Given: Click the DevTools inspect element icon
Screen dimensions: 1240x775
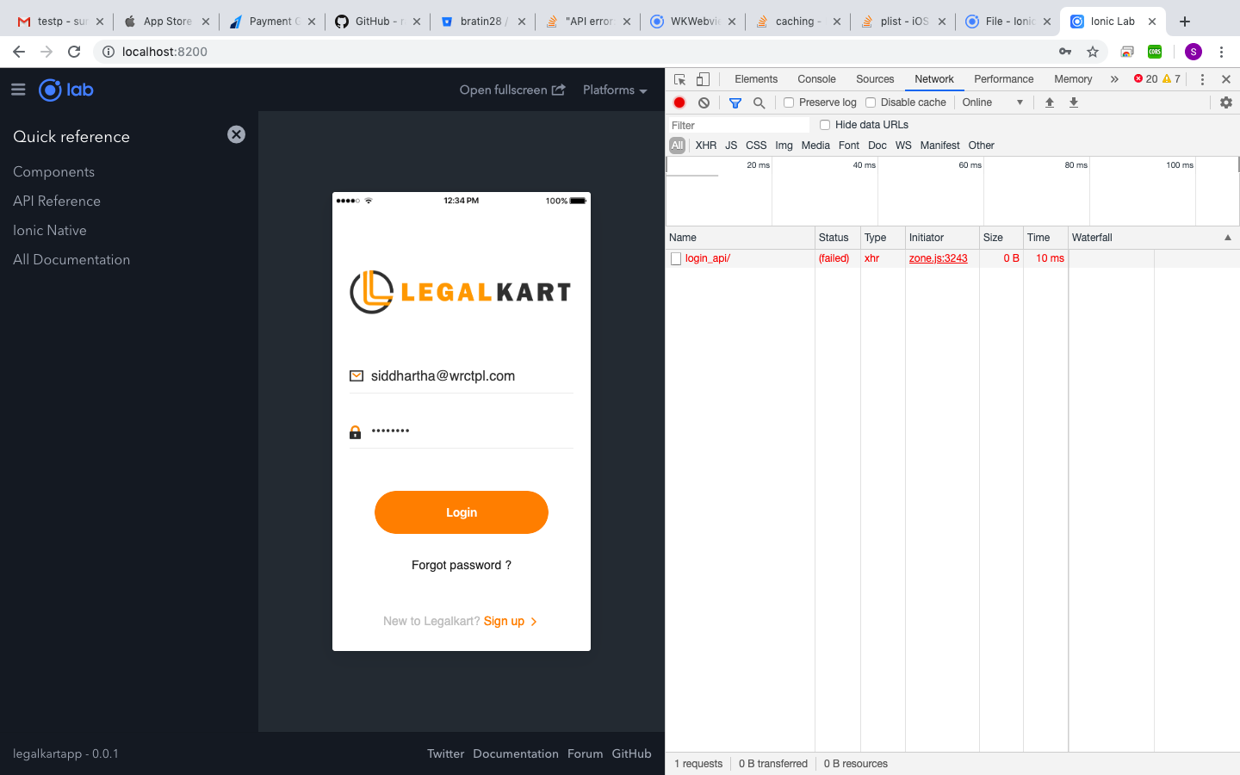Looking at the screenshot, I should coord(679,79).
